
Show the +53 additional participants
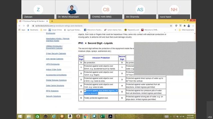[210, 117]
